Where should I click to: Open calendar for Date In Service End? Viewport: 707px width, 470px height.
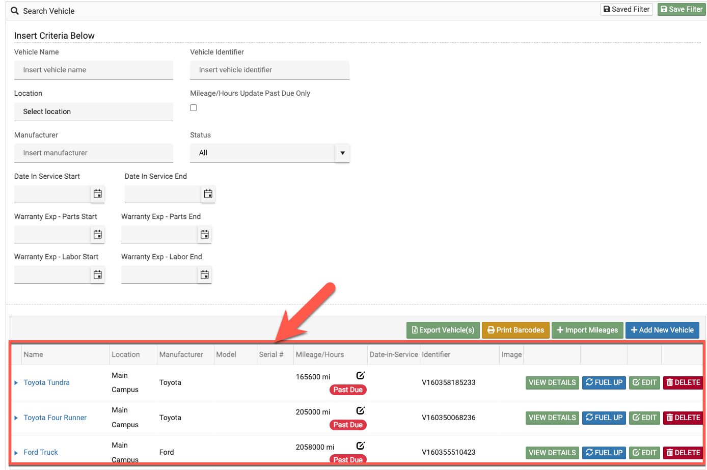click(x=208, y=194)
